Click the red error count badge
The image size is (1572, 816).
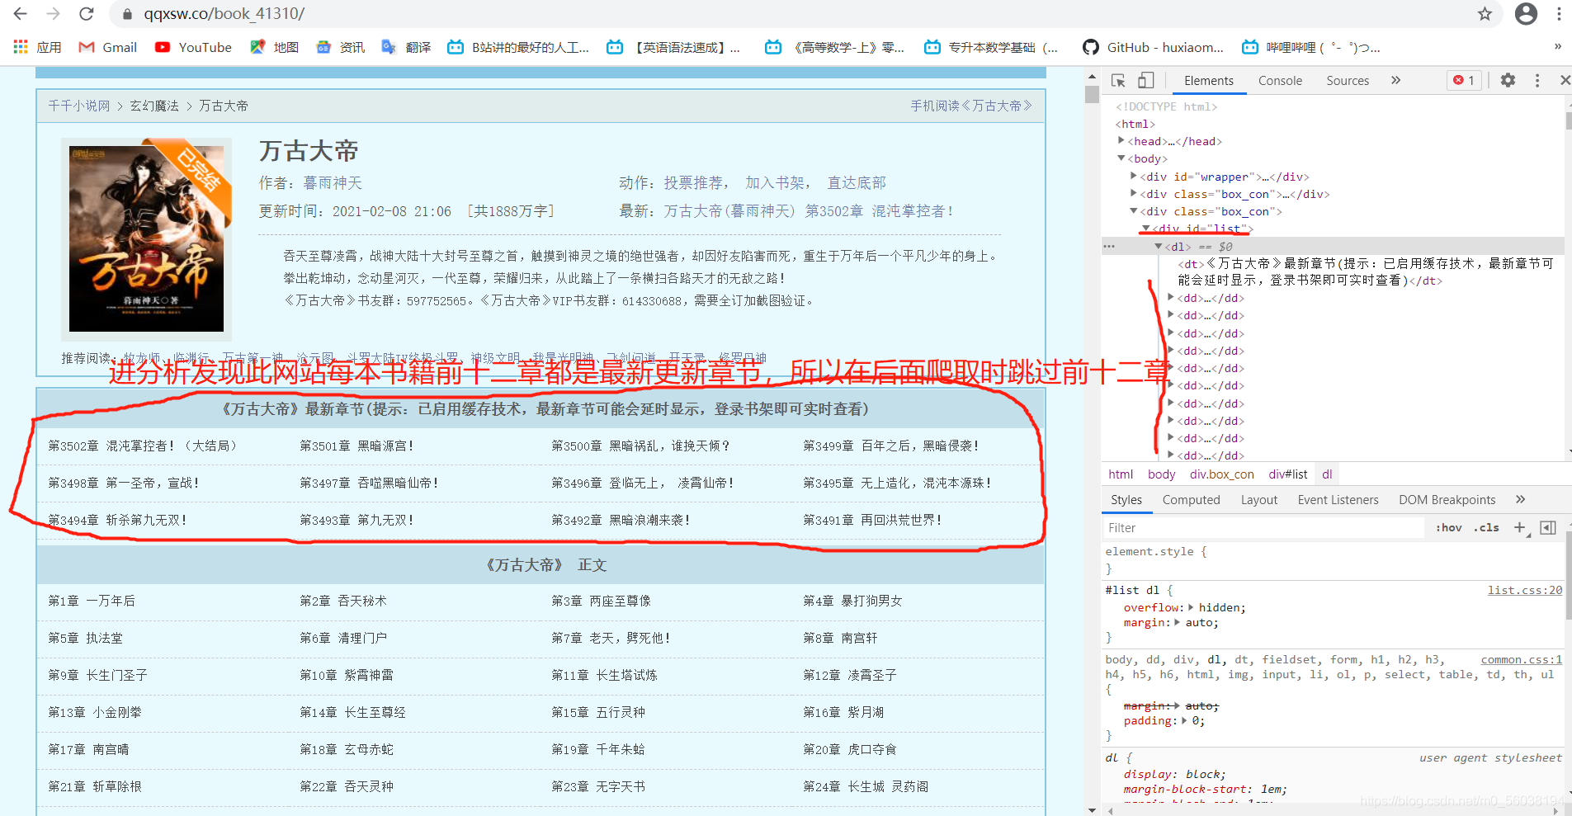[x=1465, y=80]
